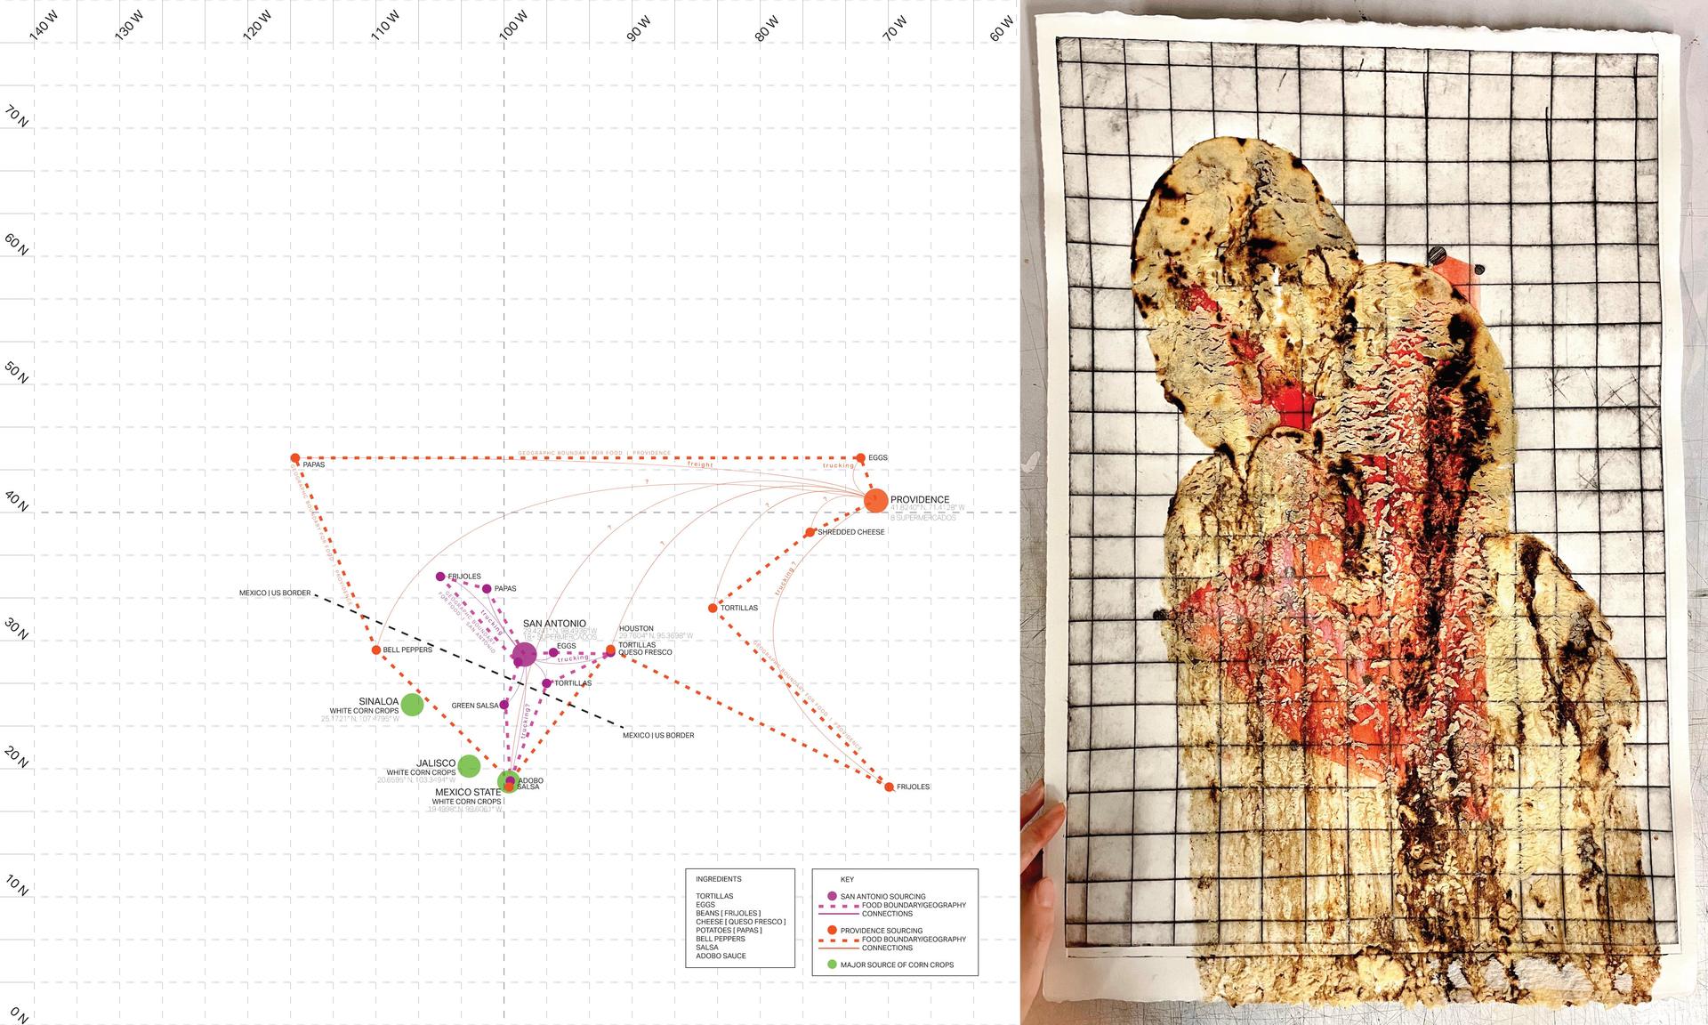Click the 'PROVIDENCE' city label
Viewport: 1708px width, 1025px height.
click(920, 500)
